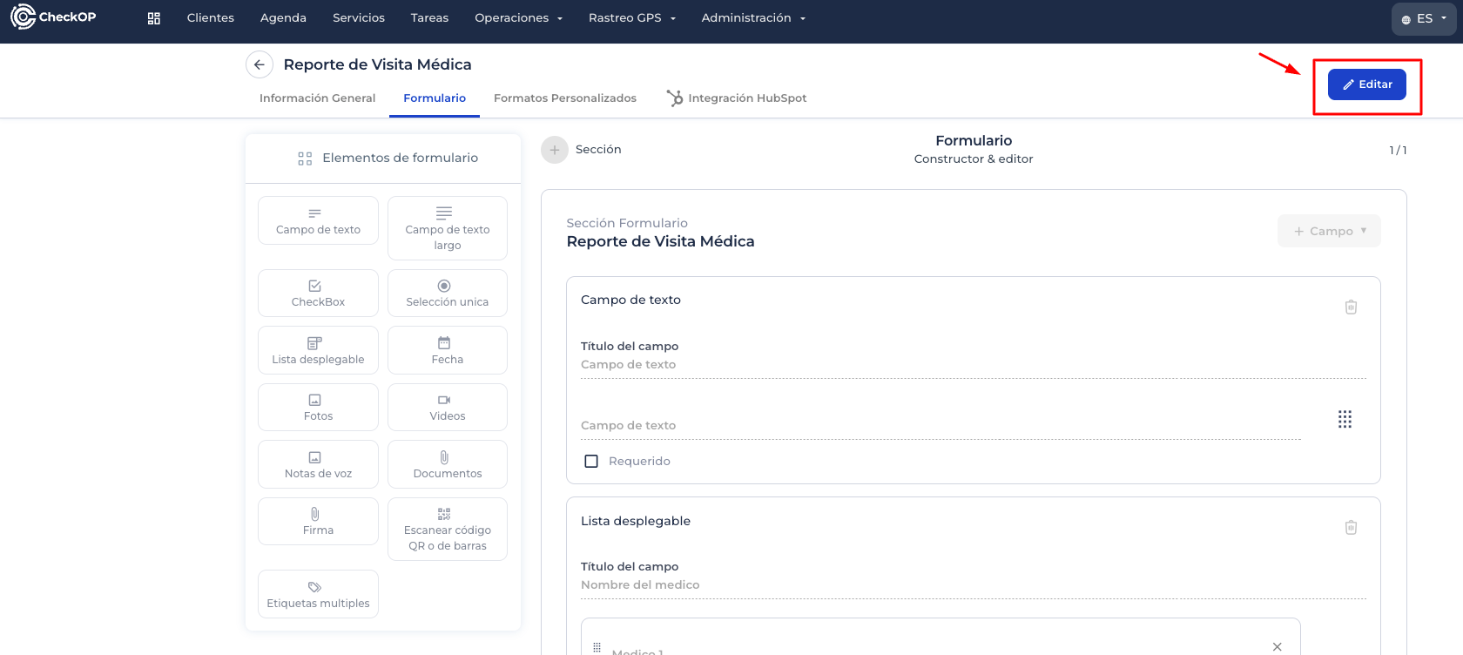Expand the Operaciones menu
The image size is (1463, 655).
(518, 18)
